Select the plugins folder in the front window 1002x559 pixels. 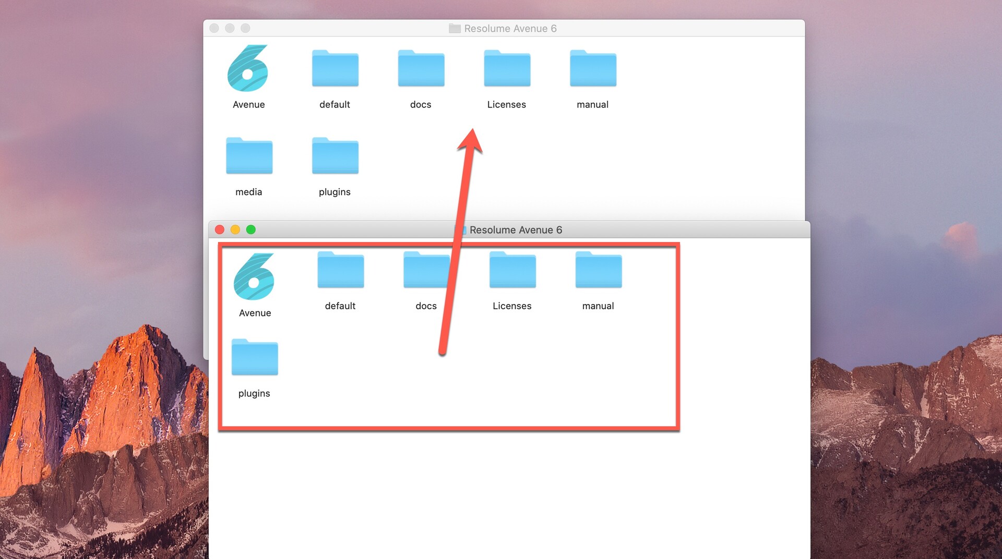(254, 358)
